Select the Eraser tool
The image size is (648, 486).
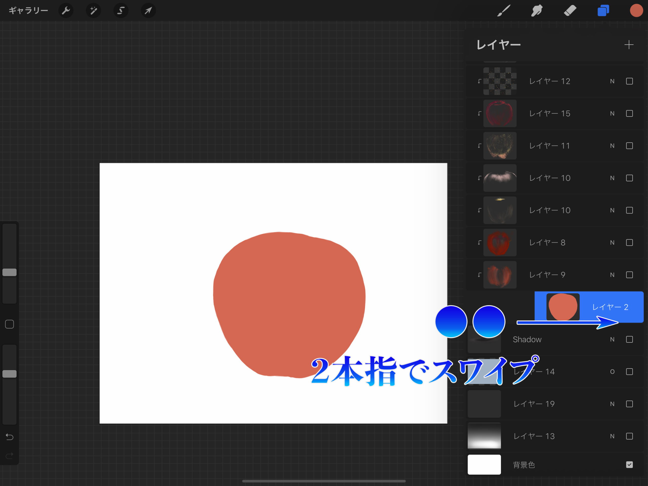[570, 11]
